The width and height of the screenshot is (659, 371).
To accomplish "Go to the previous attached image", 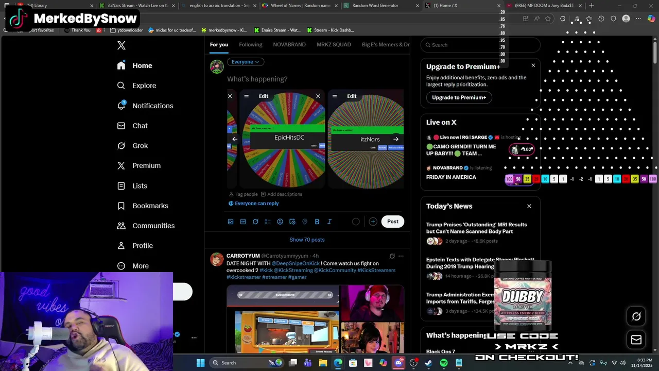I will [x=235, y=139].
